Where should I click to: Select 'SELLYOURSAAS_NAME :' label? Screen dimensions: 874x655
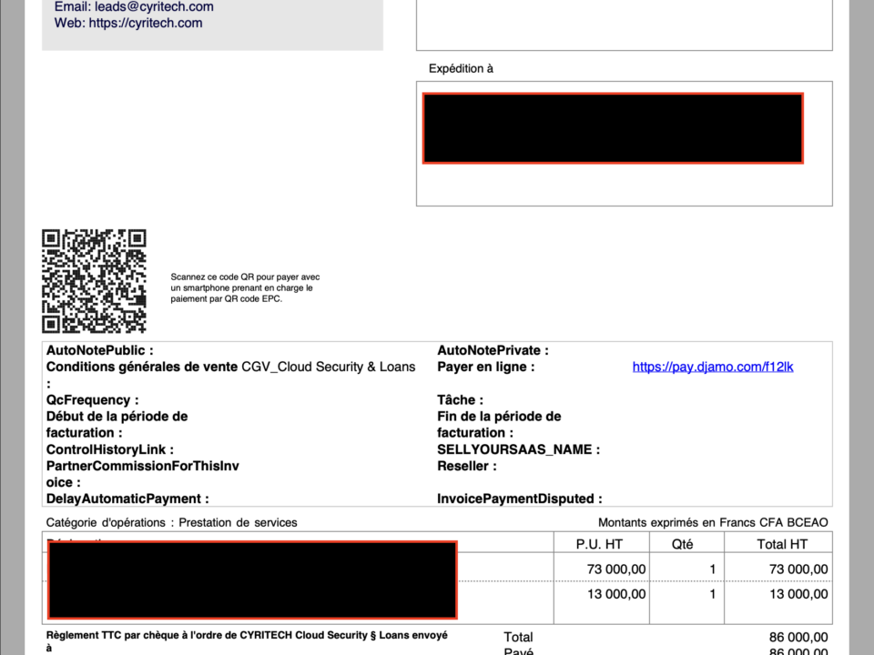518,449
